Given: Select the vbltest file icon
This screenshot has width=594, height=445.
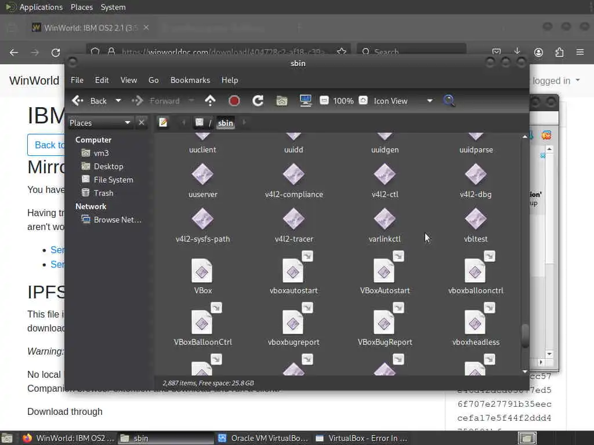Looking at the screenshot, I should click(476, 219).
